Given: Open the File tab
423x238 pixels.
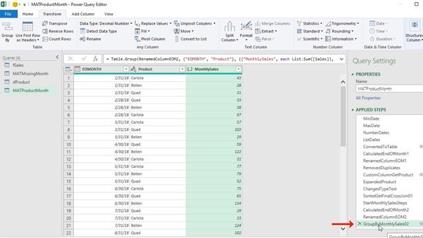Looking at the screenshot, I should coord(8,14).
